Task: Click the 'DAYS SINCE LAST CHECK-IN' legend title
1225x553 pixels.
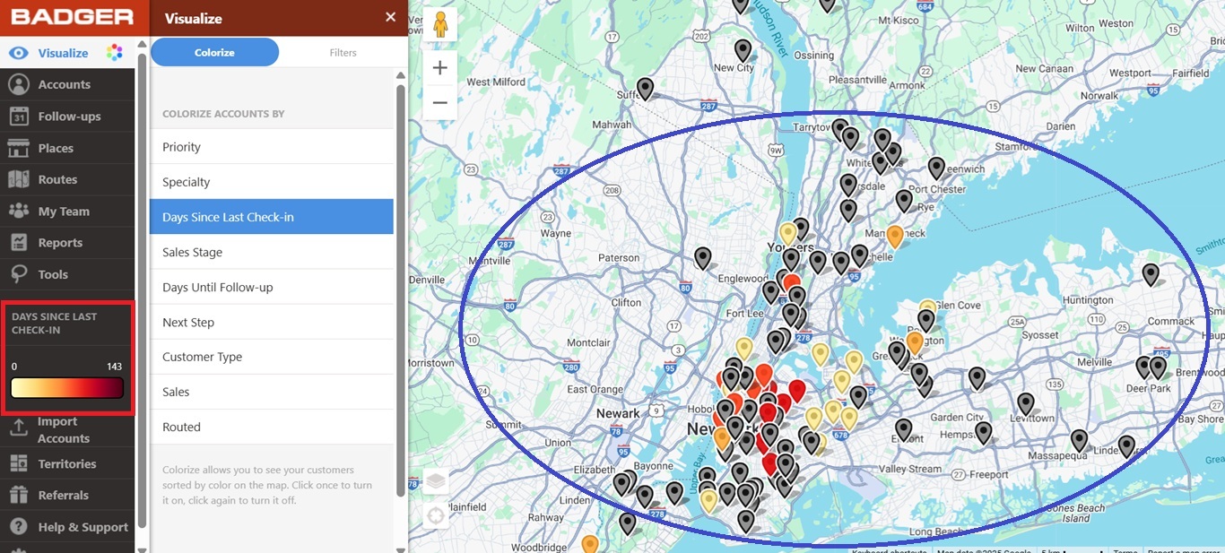Action: coord(54,324)
